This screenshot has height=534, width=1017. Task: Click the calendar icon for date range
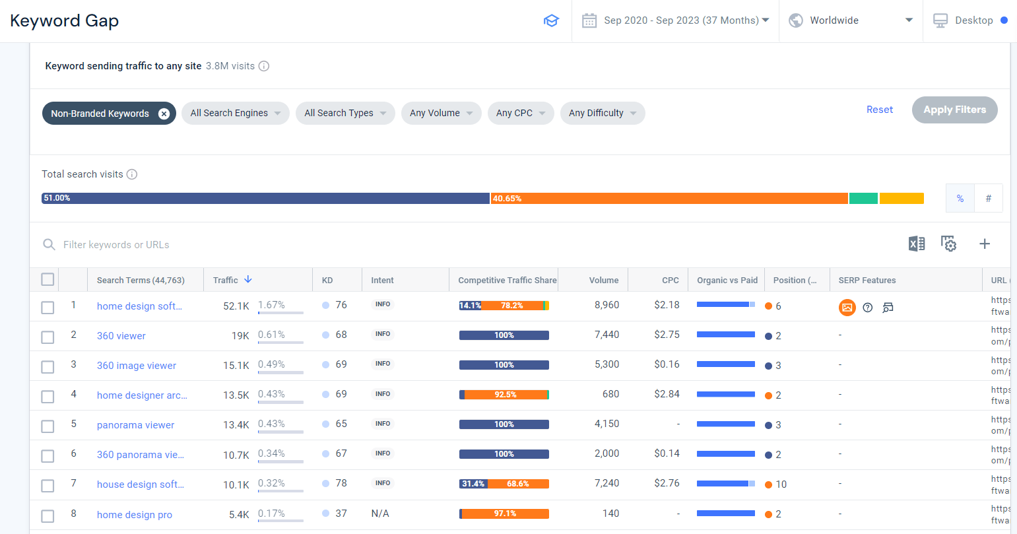(x=589, y=20)
